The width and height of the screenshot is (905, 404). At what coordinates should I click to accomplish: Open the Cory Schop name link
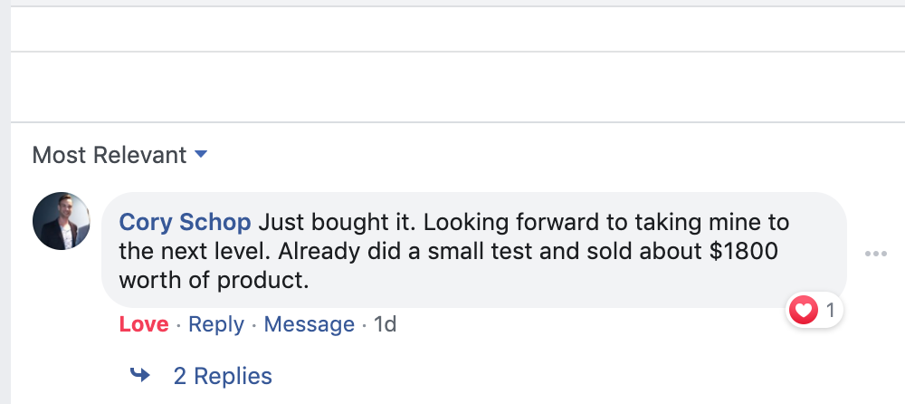[186, 222]
